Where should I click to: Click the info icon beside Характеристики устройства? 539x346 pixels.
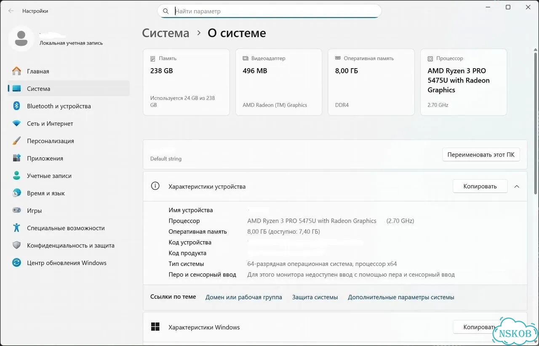click(x=155, y=186)
